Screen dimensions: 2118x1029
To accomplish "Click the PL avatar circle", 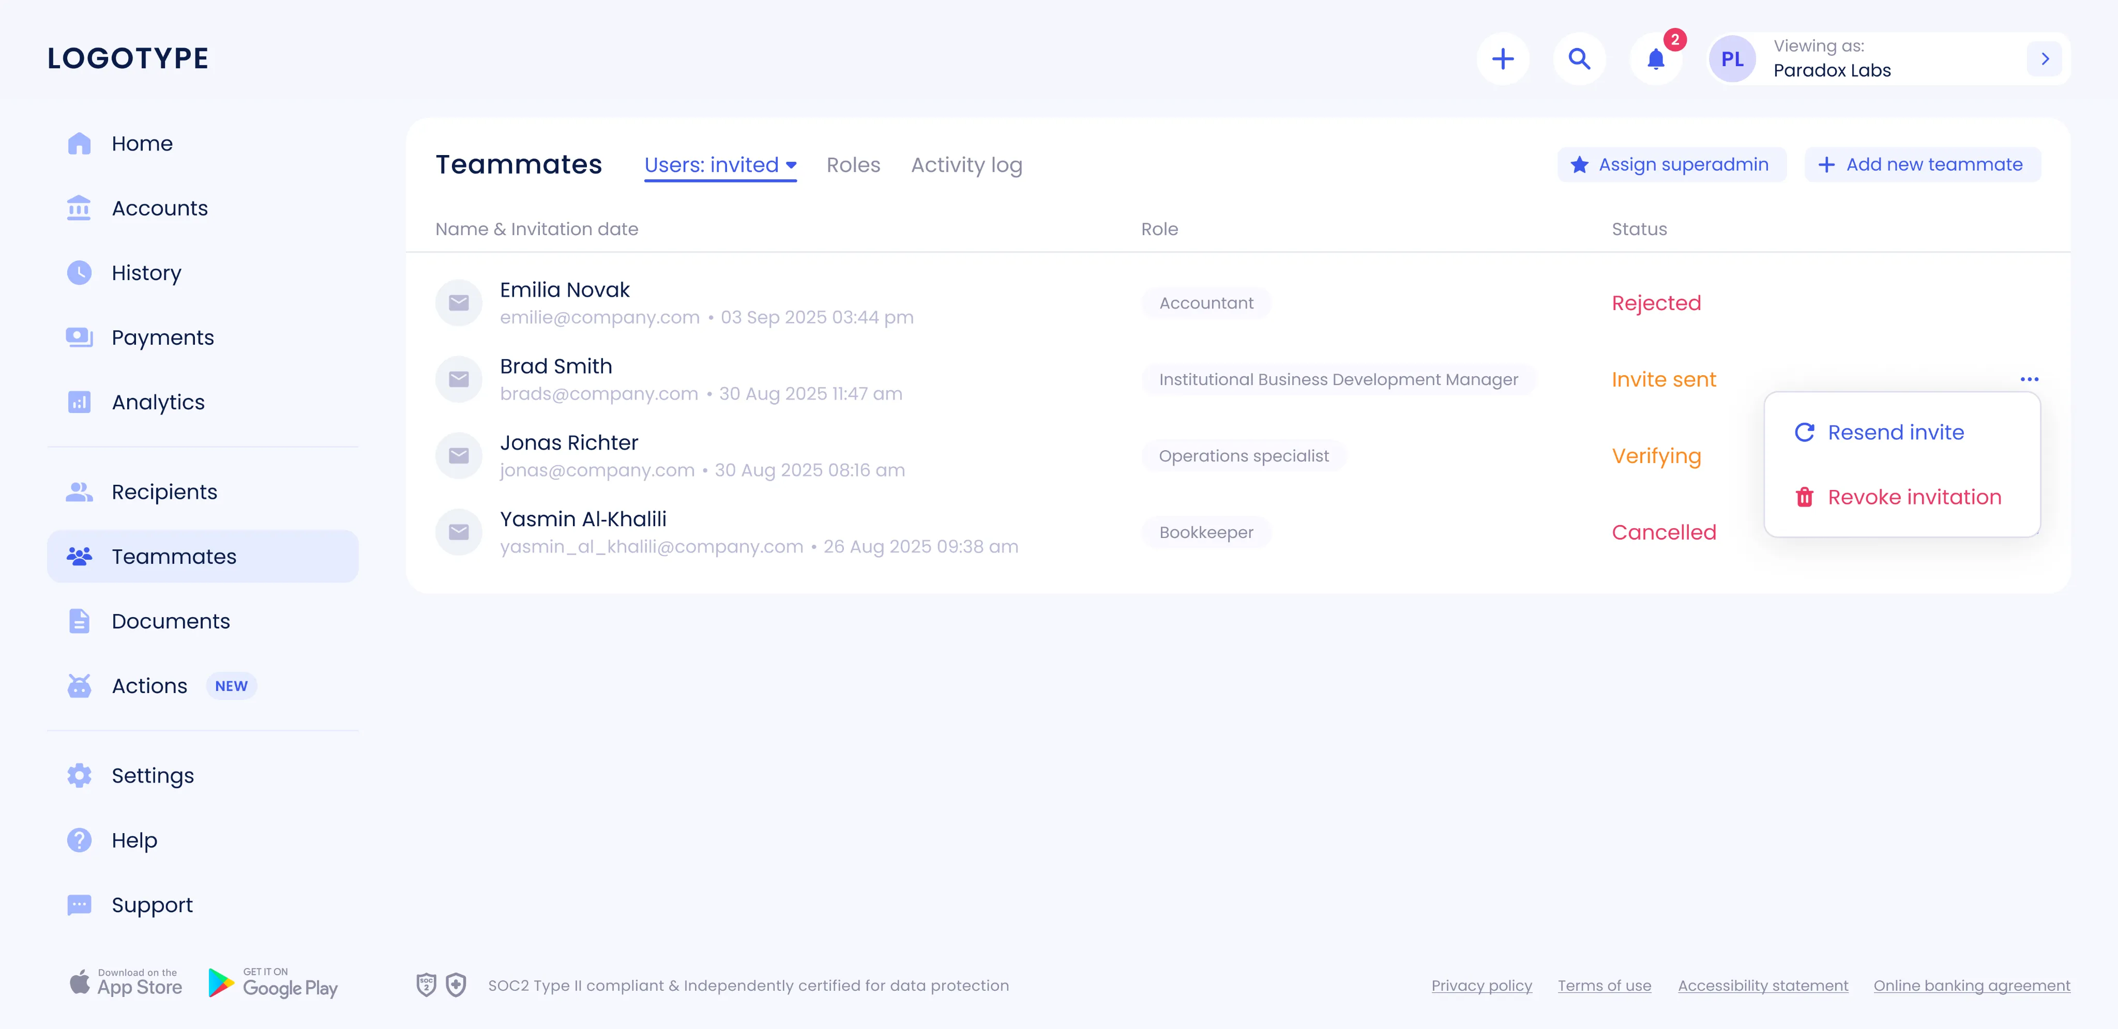I will [x=1732, y=58].
